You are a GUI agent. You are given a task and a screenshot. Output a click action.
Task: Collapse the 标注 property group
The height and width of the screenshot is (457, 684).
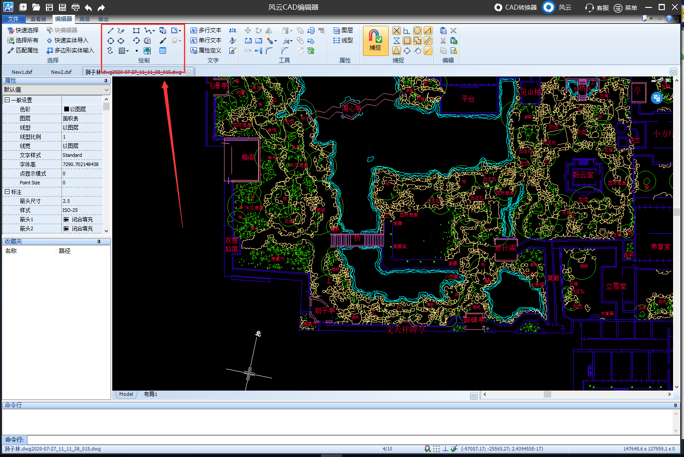7,192
